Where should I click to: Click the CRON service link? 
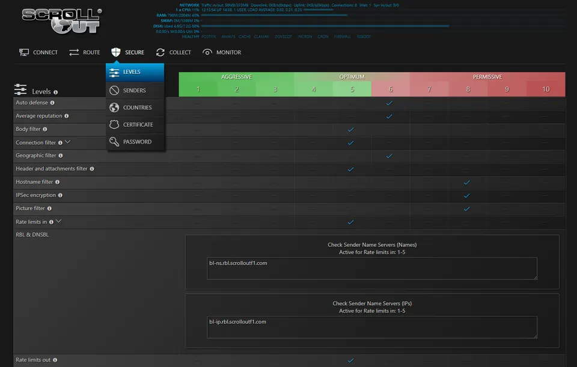pyautogui.click(x=323, y=37)
